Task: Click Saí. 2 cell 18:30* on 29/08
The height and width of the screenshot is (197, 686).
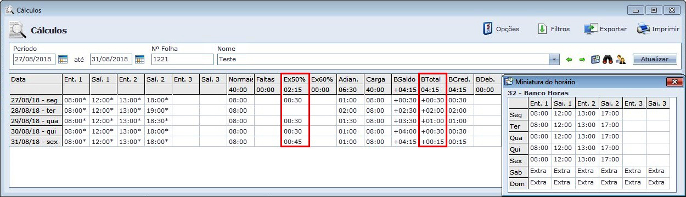Action: pos(158,120)
